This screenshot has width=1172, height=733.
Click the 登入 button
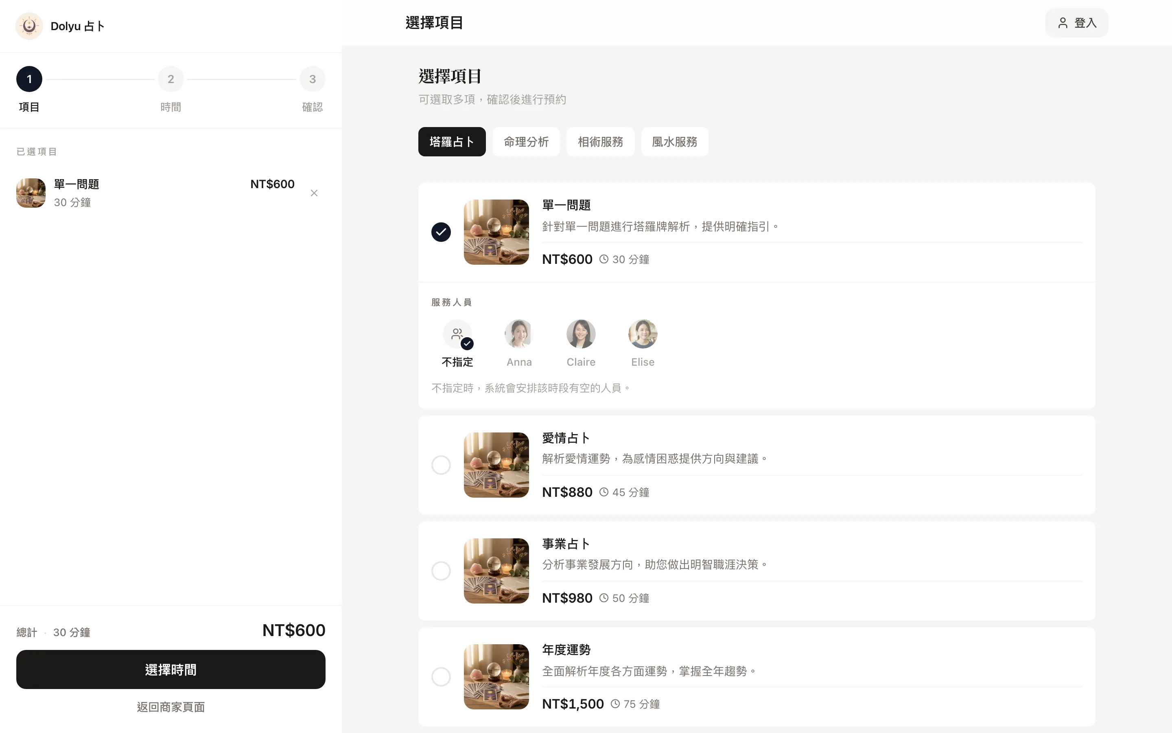click(x=1077, y=23)
